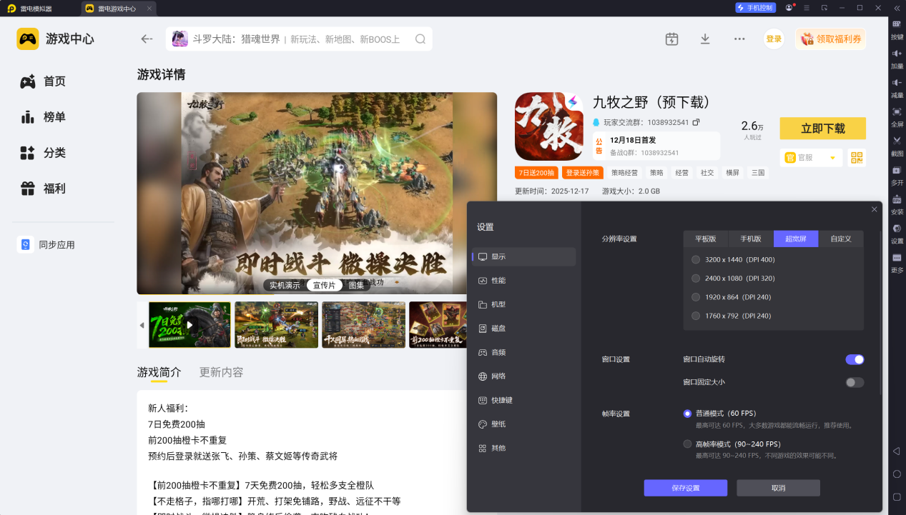Toggle 窗口自动旋转 switch off
The image size is (906, 515).
tap(855, 359)
